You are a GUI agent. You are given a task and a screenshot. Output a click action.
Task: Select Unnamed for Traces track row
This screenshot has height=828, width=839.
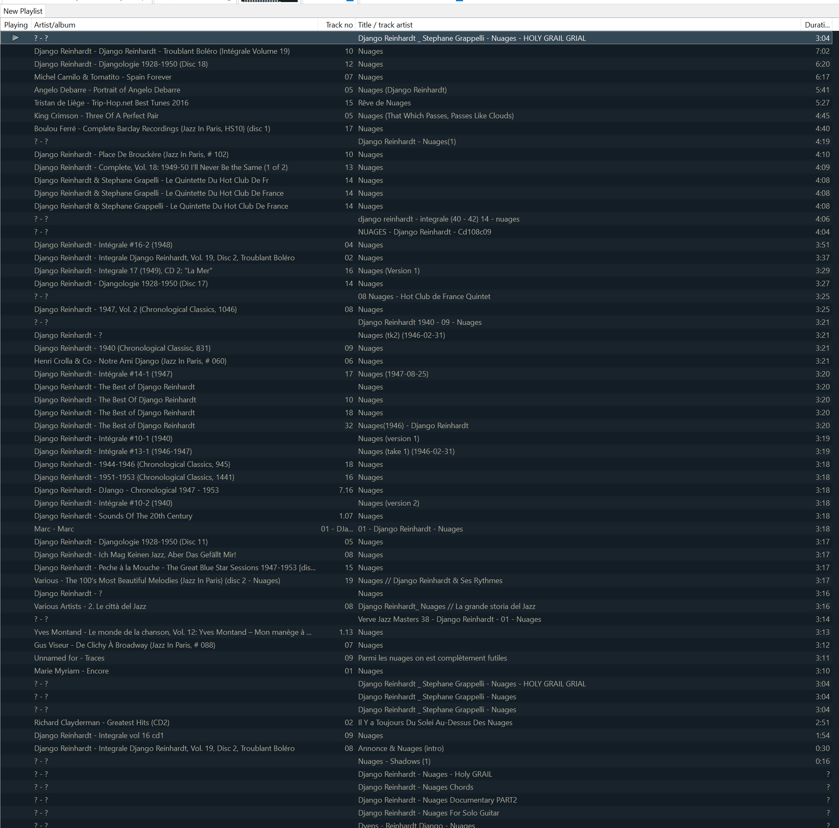pos(69,658)
